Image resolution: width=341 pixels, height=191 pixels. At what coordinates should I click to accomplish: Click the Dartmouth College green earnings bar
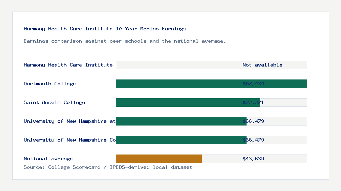(x=211, y=84)
